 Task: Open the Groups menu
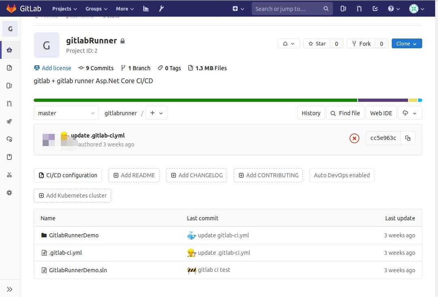click(x=97, y=9)
